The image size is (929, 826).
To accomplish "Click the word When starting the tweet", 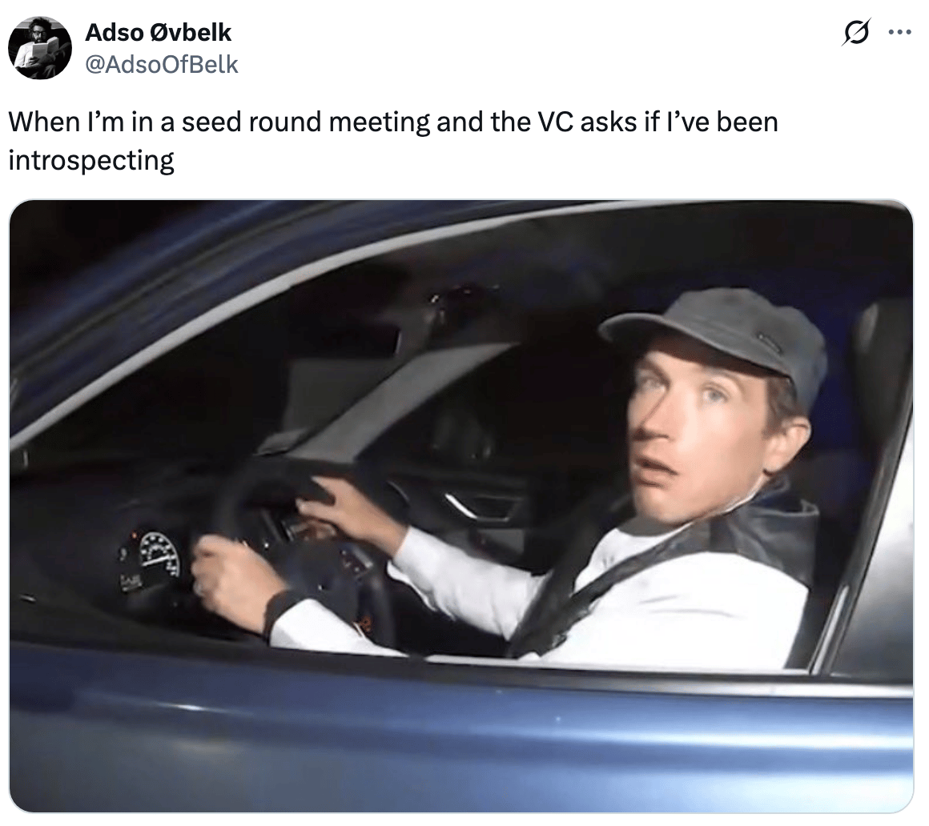I will tap(44, 122).
